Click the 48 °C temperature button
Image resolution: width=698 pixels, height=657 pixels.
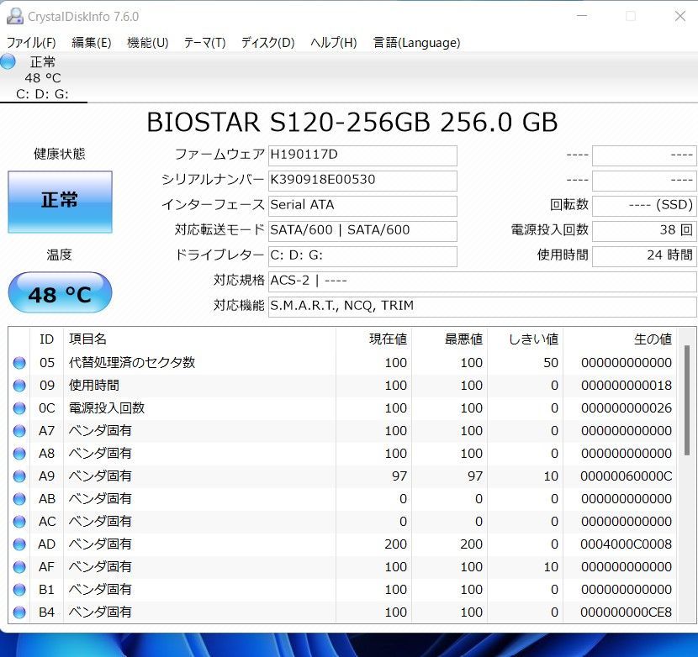(60, 292)
